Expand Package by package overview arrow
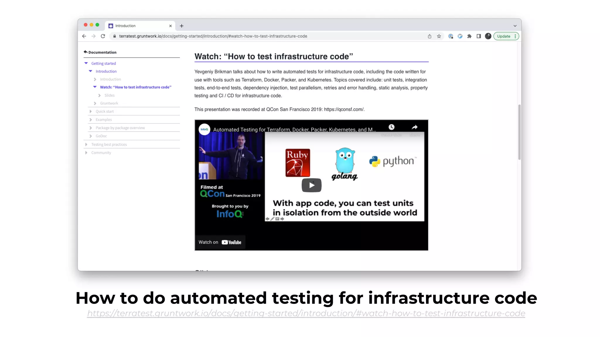This screenshot has height=337, width=600. [91, 128]
